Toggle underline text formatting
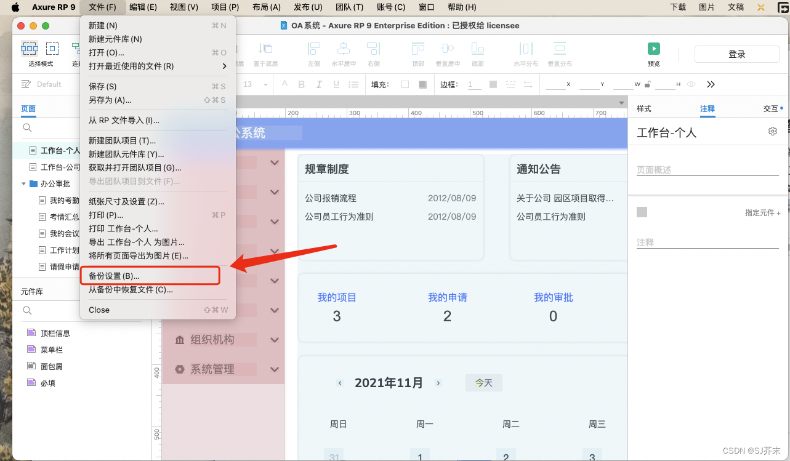 [335, 84]
